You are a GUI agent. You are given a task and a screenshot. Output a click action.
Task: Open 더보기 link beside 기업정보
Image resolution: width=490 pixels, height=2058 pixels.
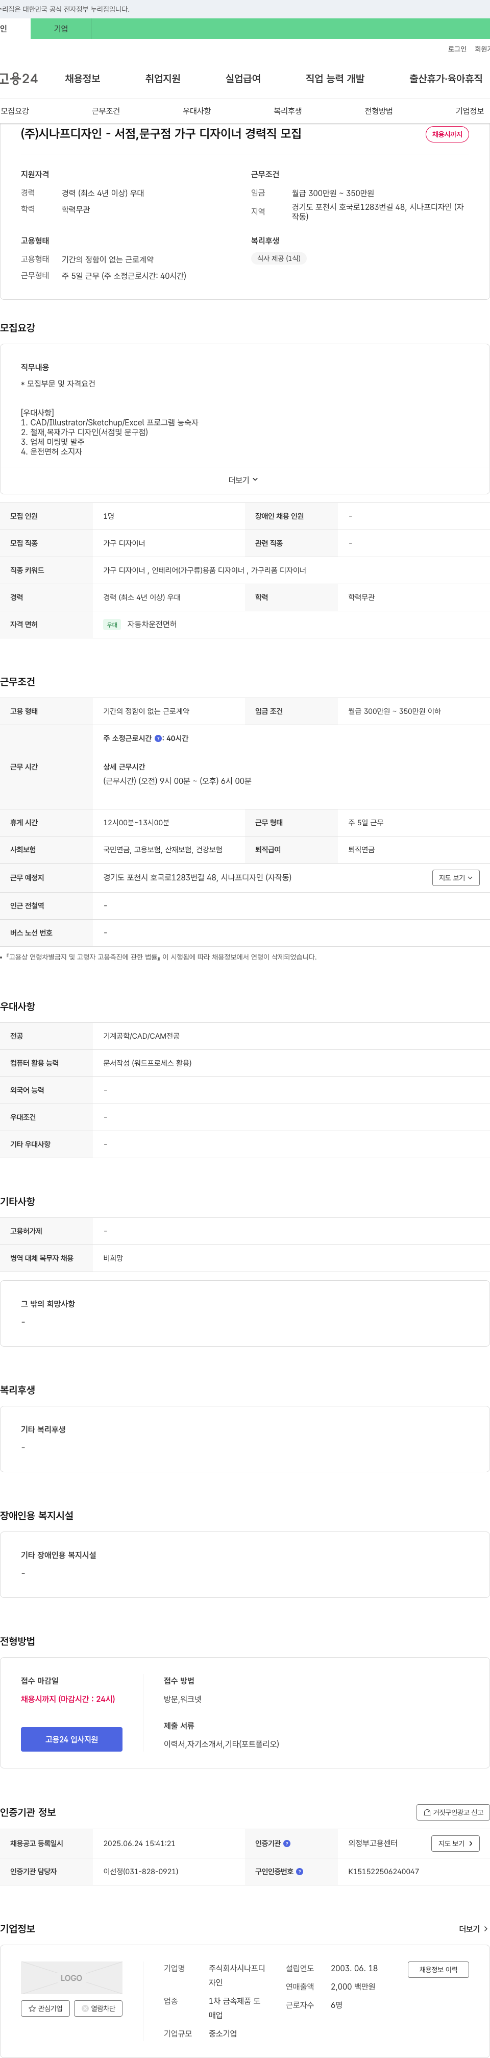473,1929
